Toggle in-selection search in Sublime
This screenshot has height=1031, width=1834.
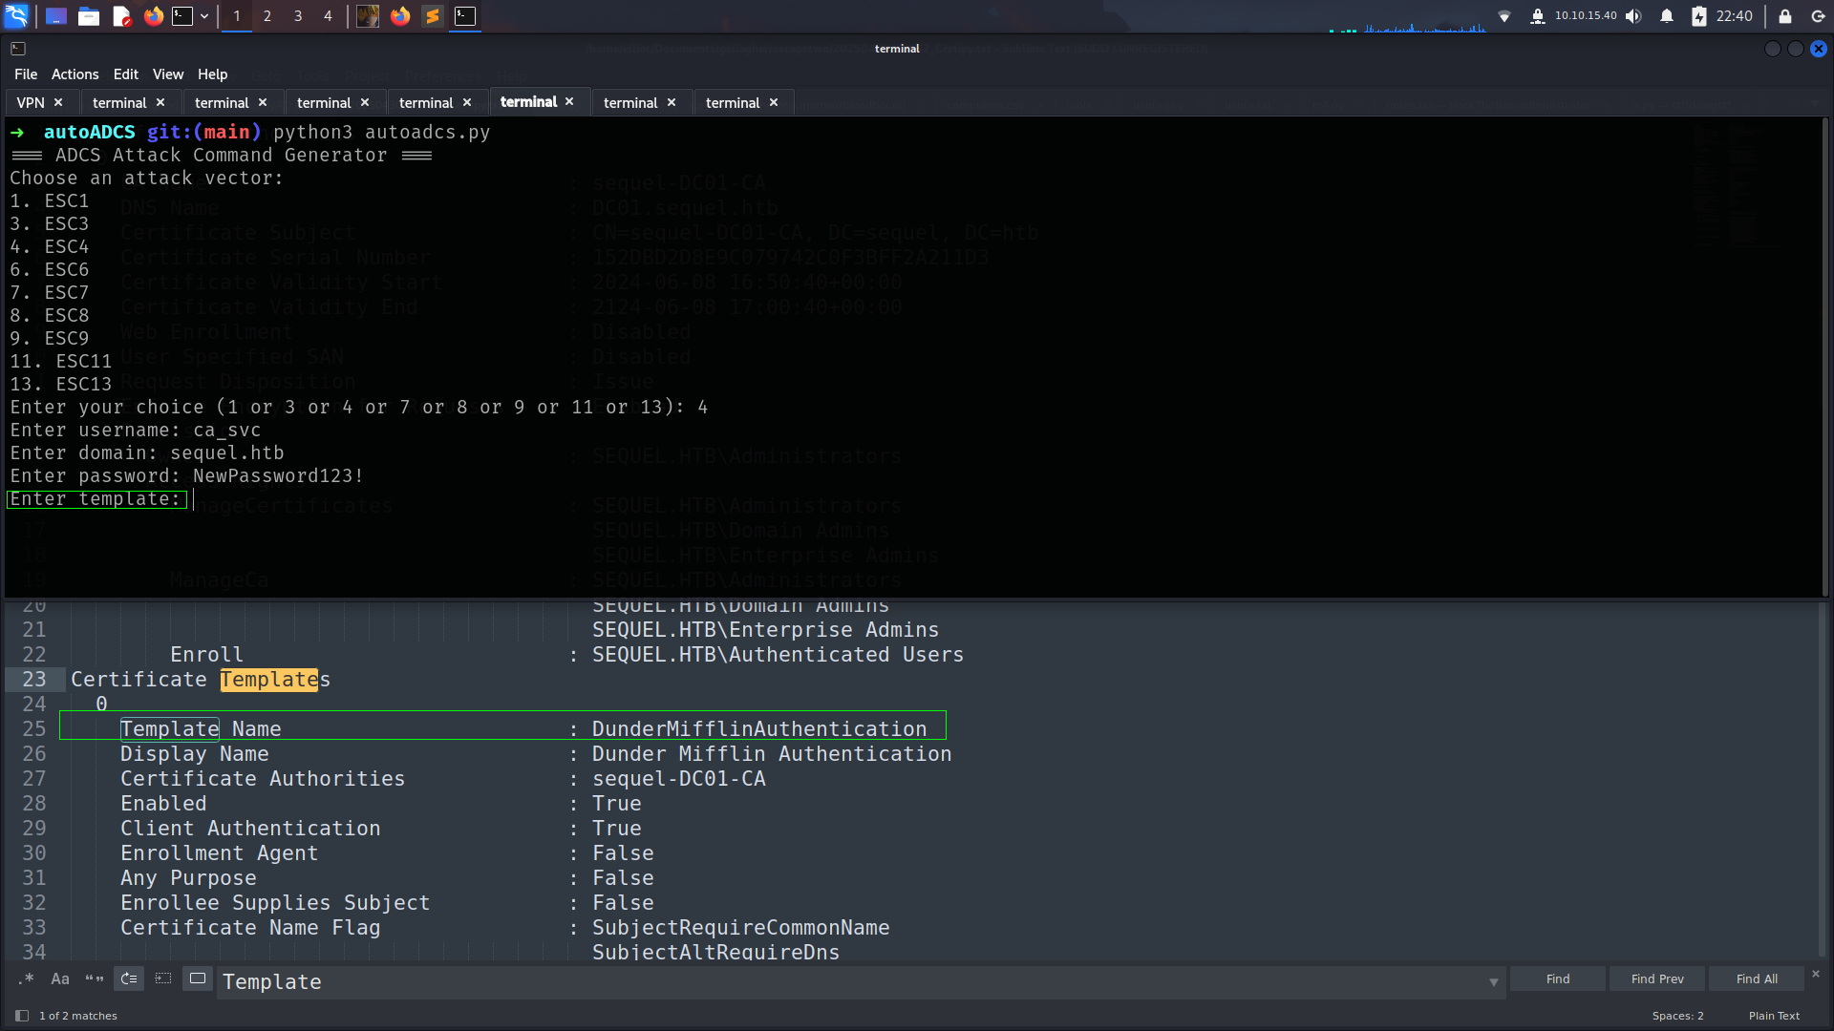point(163,978)
